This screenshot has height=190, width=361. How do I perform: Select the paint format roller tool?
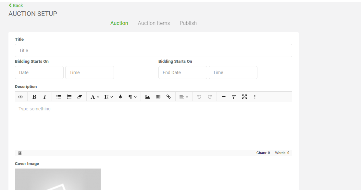click(234, 97)
